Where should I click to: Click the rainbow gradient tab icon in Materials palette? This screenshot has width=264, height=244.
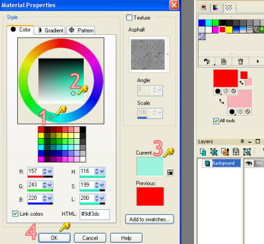216,8
